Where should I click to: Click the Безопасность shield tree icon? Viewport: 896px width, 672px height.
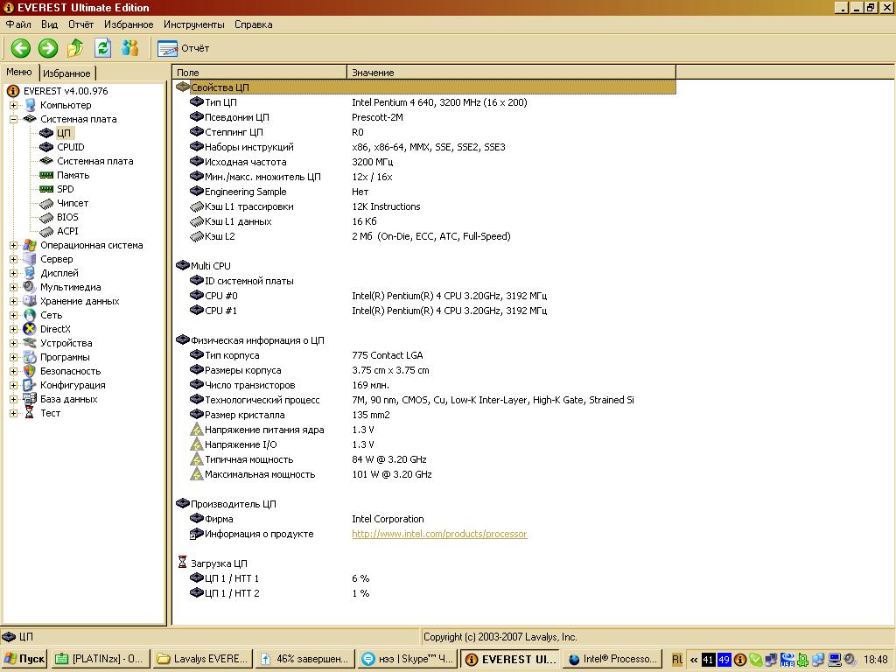click(x=29, y=371)
